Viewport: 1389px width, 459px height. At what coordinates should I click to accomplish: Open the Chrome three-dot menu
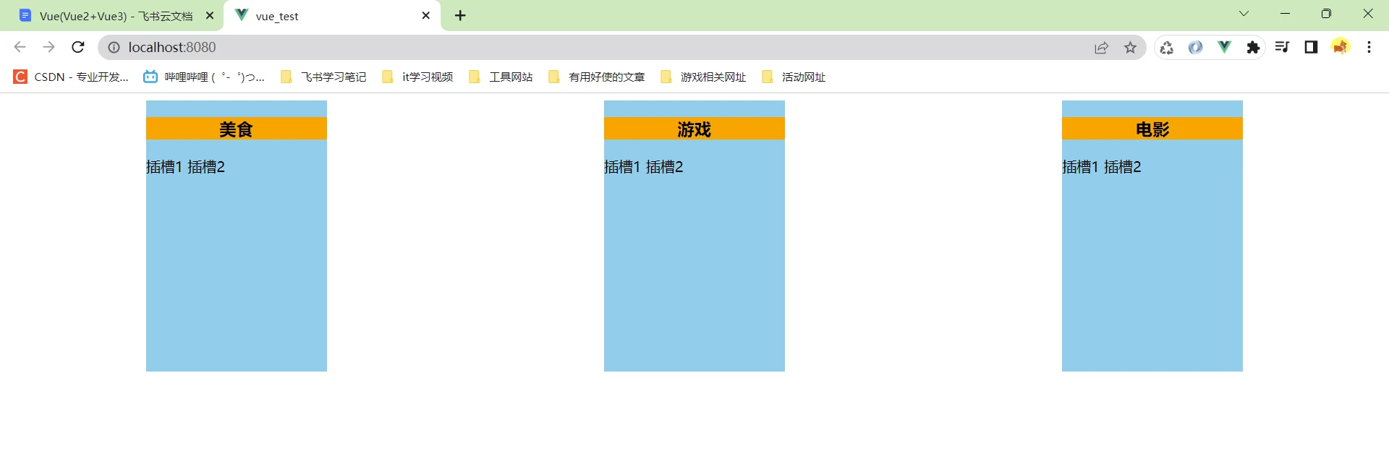pos(1369,48)
